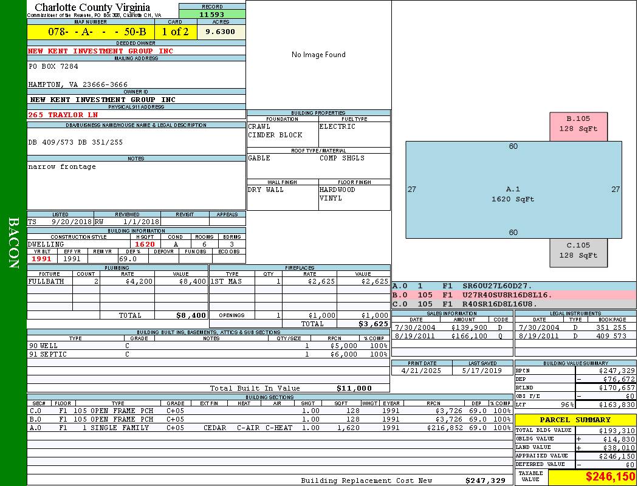Viewport: 638px width, 486px height.
Task: Select the fireplaces total $3,625
Action: click(x=374, y=324)
